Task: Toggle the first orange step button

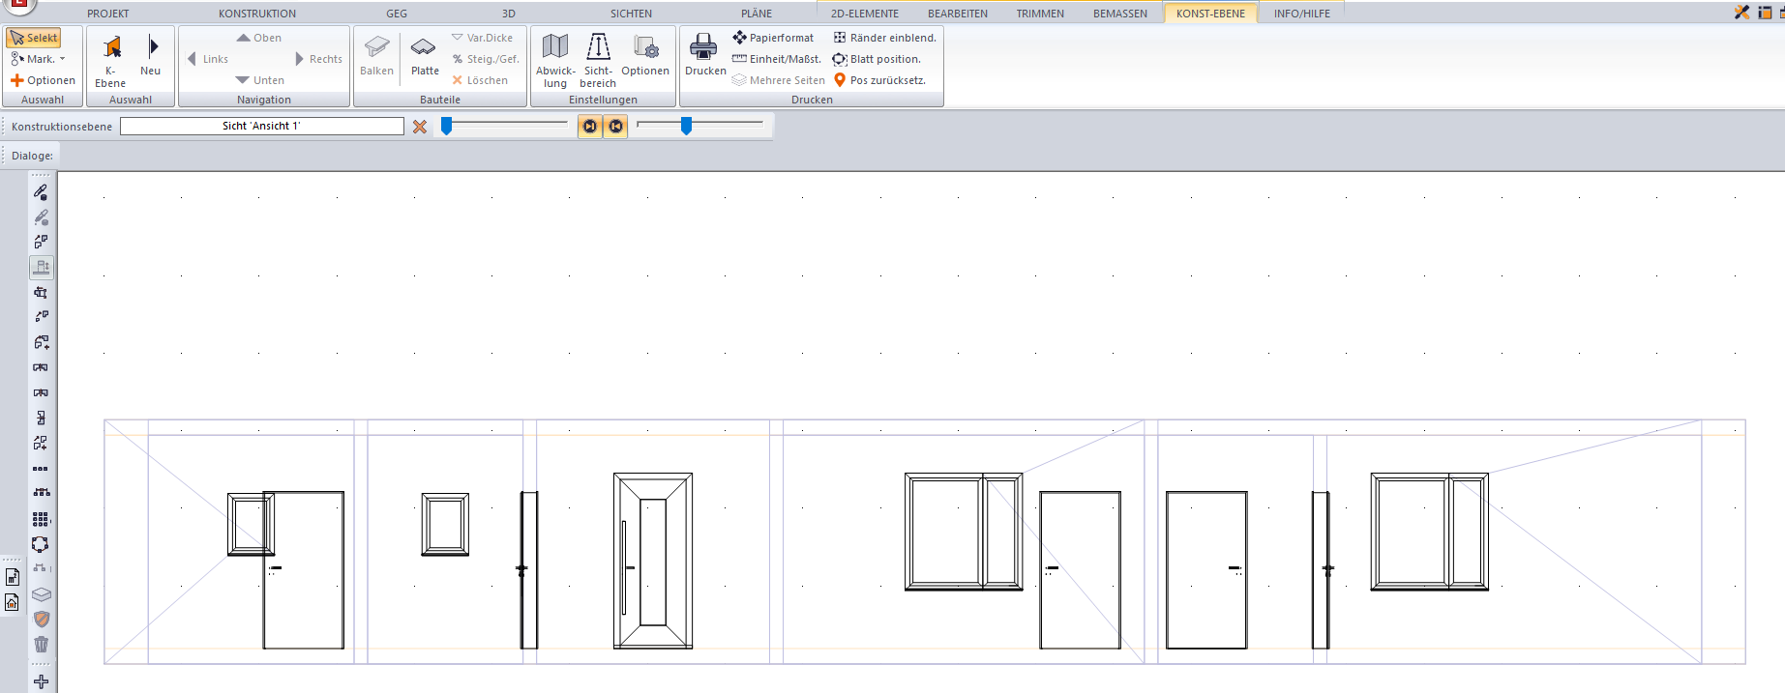Action: 589,127
